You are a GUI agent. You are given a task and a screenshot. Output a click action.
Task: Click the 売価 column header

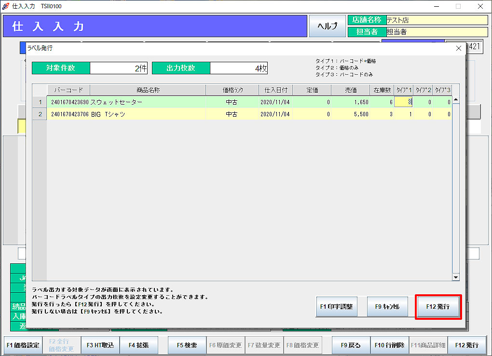[350, 90]
